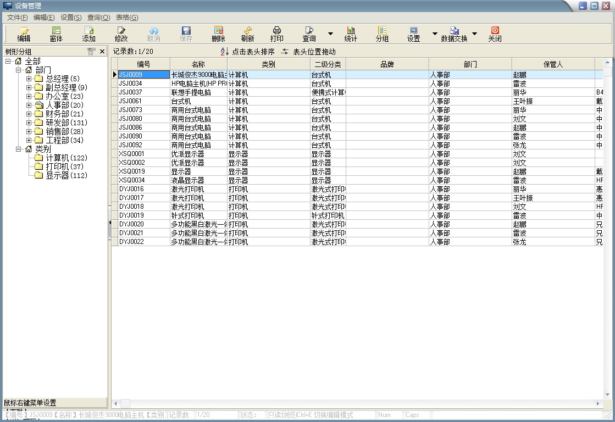The height and width of the screenshot is (422, 615).
Task: Click 液晶显示器 name cell
Action: [x=198, y=180]
